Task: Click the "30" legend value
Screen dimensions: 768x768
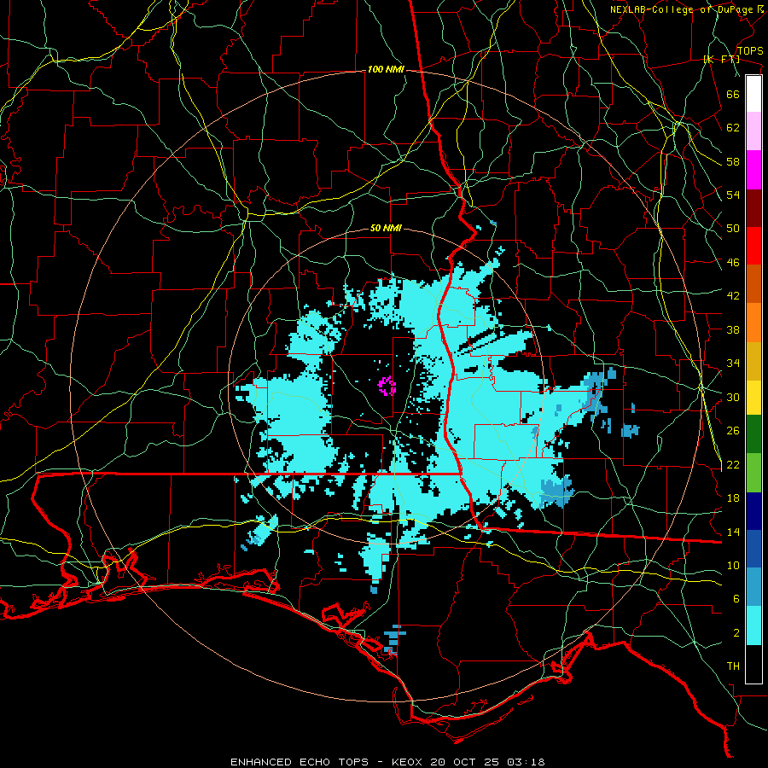Action: pos(733,397)
